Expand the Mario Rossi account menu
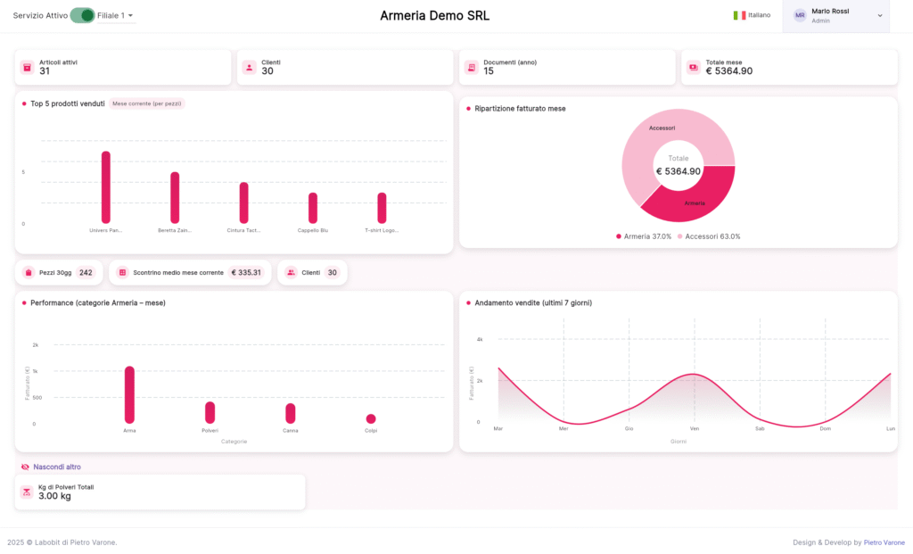Viewport: 913px width, 554px height. click(x=835, y=14)
